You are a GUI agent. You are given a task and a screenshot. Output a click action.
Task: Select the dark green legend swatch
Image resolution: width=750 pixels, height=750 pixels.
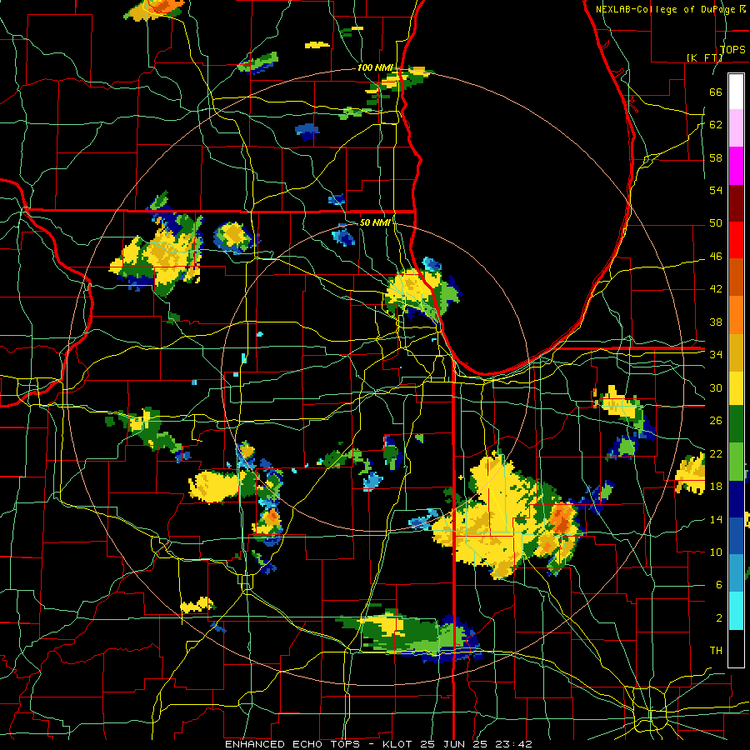point(736,424)
